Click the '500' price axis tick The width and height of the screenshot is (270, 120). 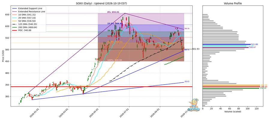8,49
